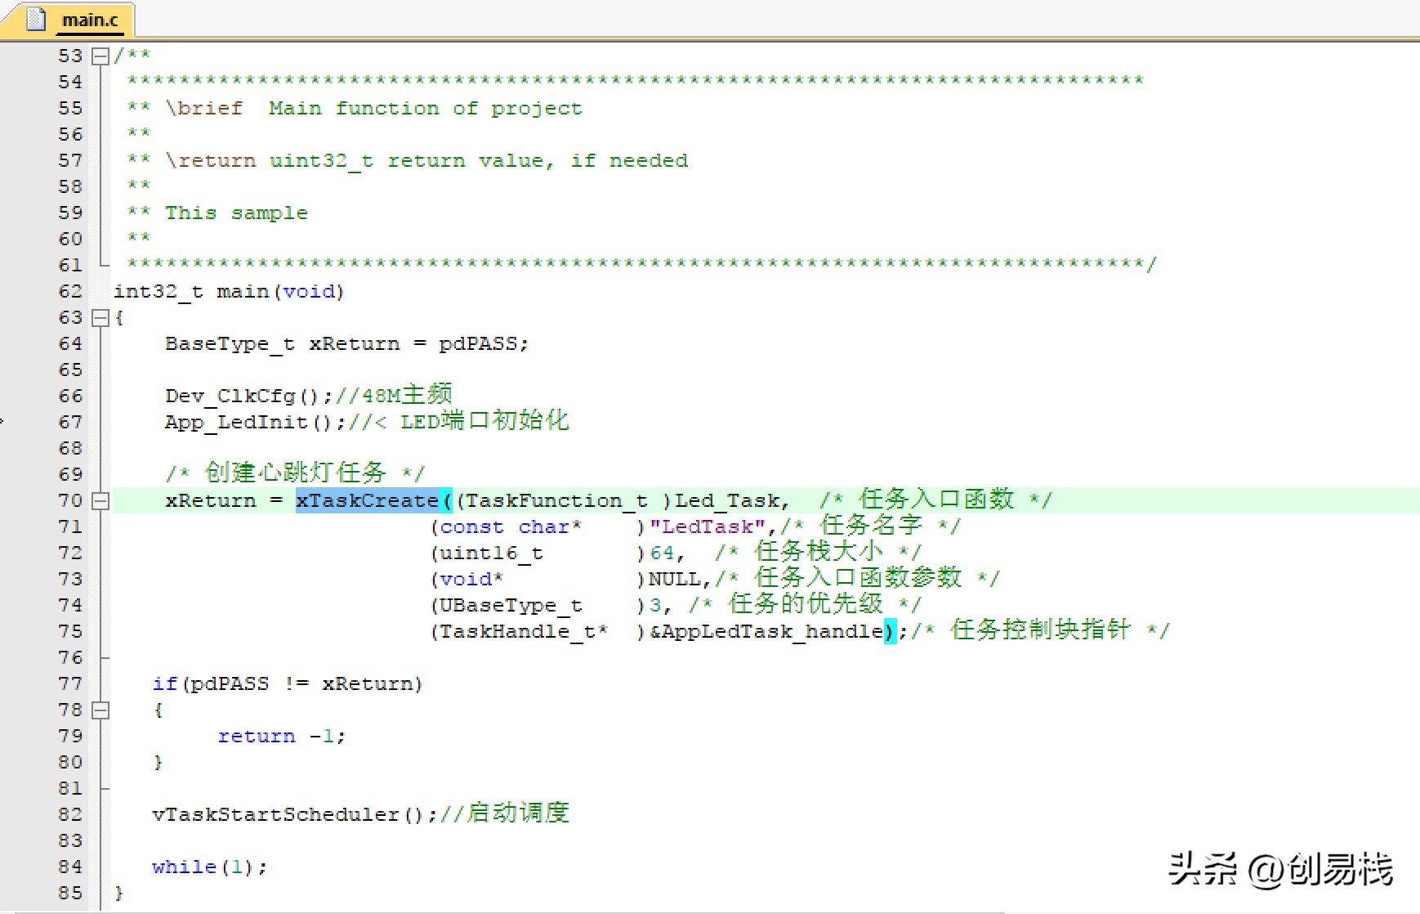Viewport: 1420px width, 914px height.
Task: Collapse the main function body at line 63
Action: [x=100, y=318]
